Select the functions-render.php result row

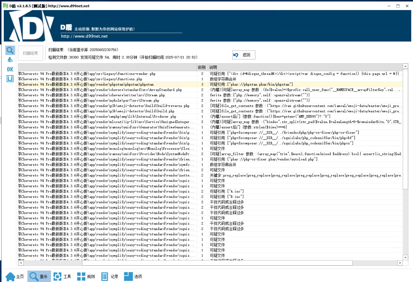[x=210, y=74]
